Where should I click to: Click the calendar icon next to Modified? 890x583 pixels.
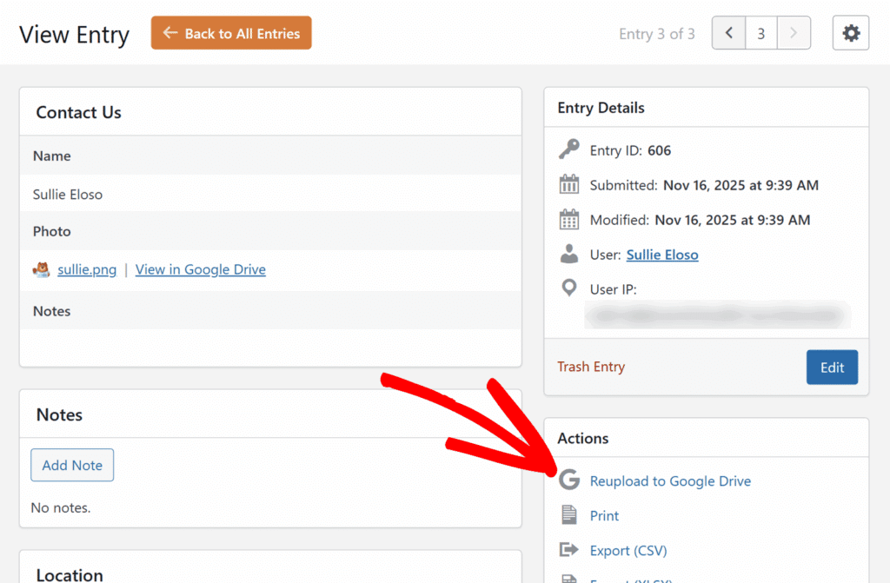(569, 220)
